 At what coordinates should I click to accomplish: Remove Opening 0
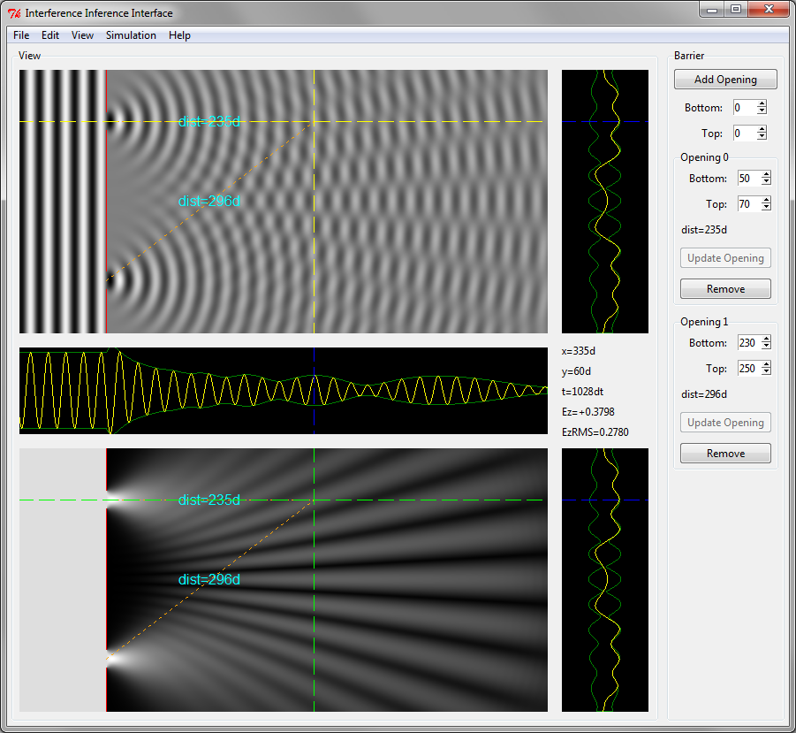[725, 288]
